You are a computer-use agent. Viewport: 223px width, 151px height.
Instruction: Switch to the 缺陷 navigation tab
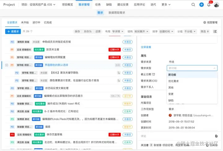tap(109, 5)
